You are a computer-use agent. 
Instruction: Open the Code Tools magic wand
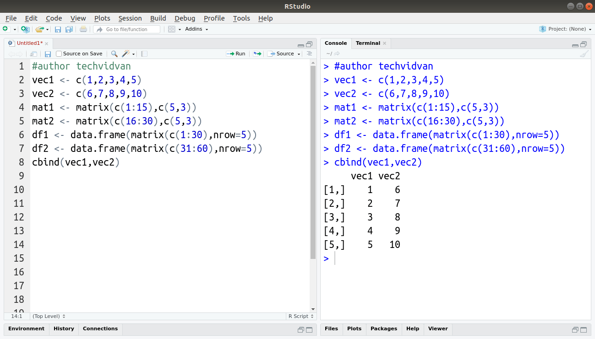(x=126, y=54)
